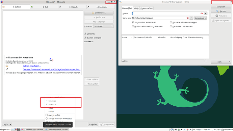This screenshot has width=233, height=131.
Task: Click 'Schließen' button in KRename
Action: [x=93, y=125]
